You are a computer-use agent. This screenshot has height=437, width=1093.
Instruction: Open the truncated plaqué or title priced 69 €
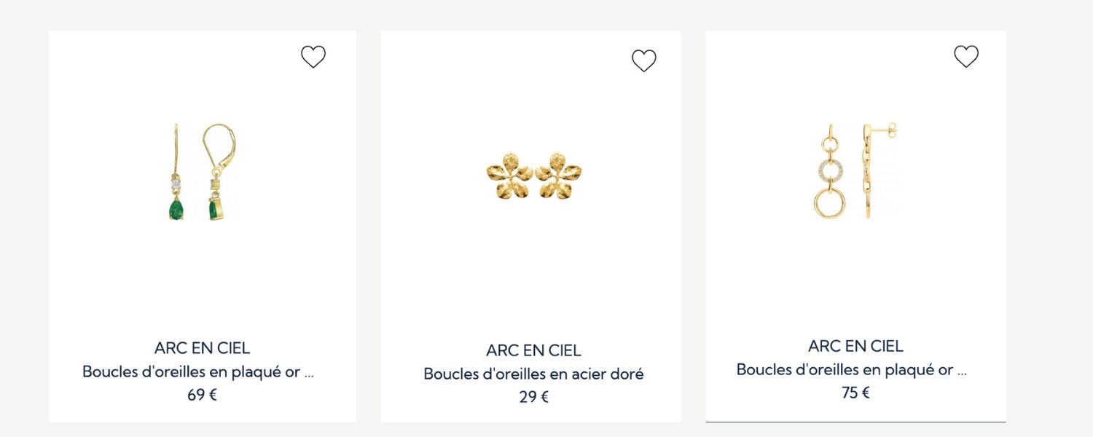pos(197,371)
